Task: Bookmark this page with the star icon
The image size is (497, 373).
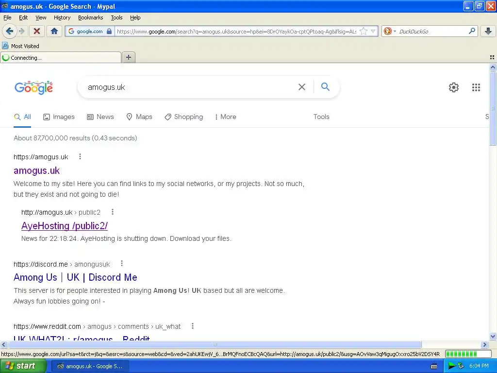Action: pos(364,31)
